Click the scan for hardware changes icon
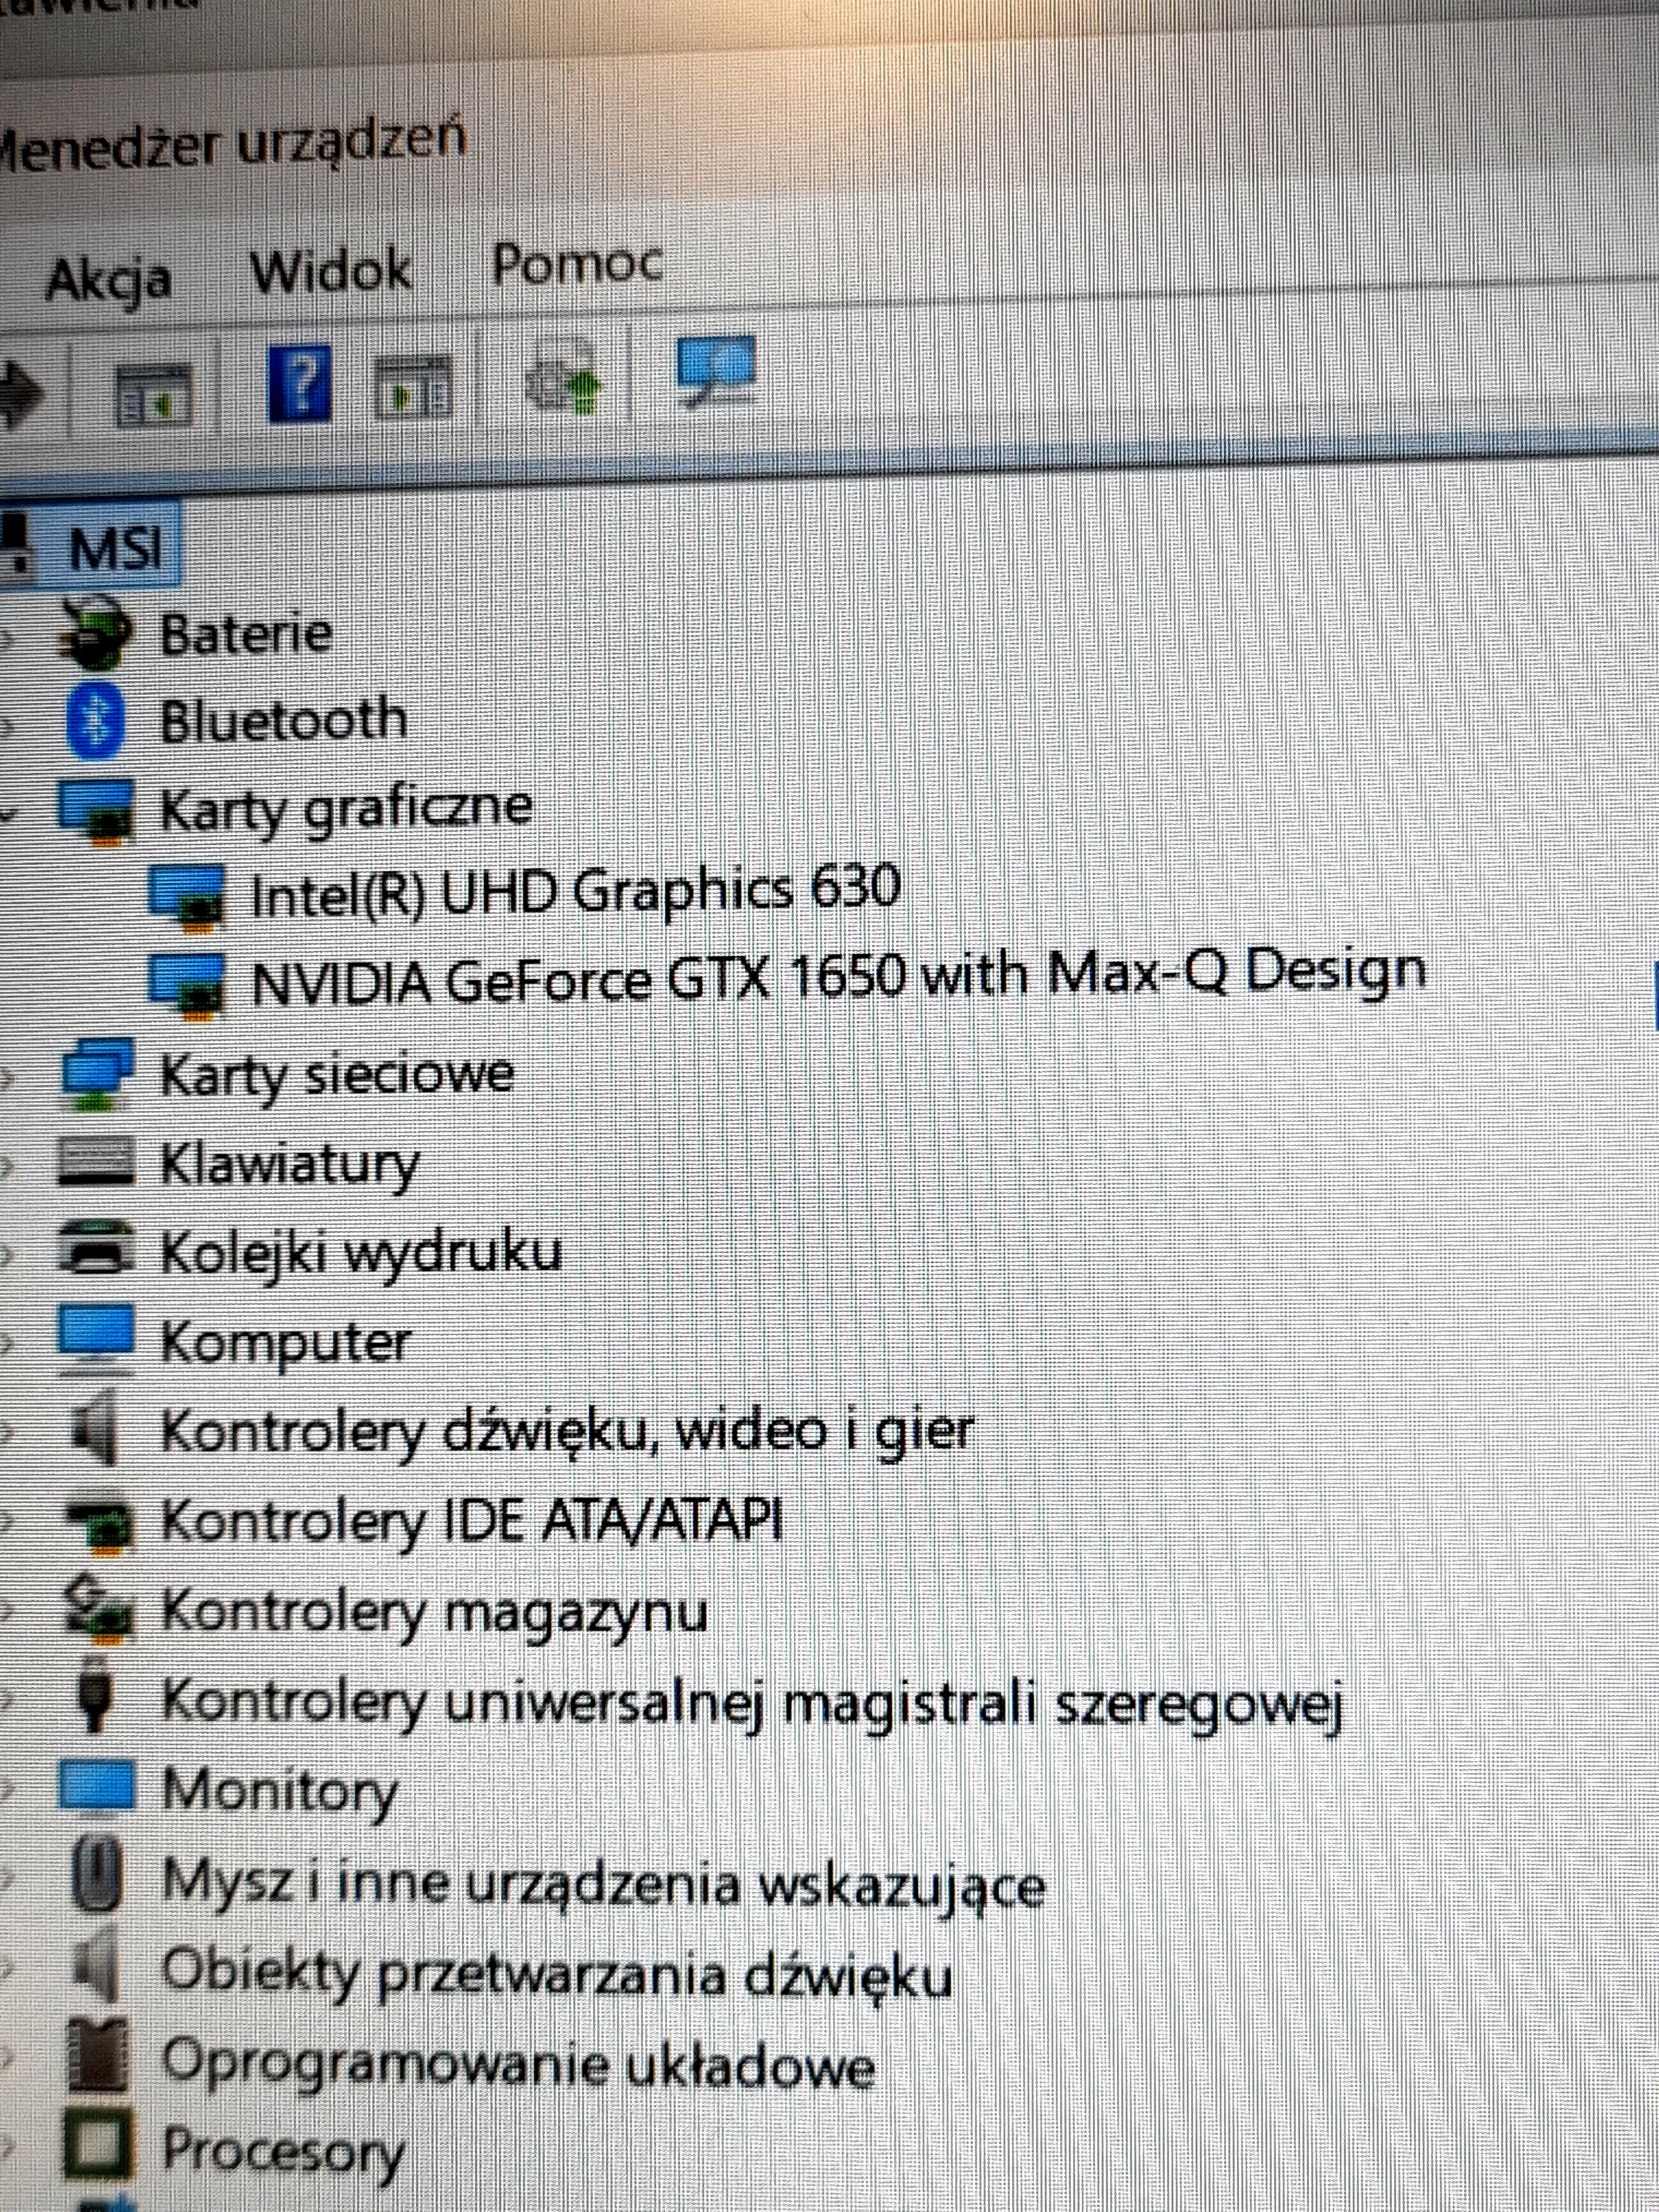 [716, 371]
